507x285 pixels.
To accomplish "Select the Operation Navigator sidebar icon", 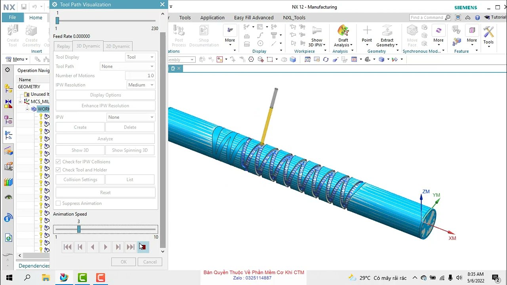I will (8, 135).
